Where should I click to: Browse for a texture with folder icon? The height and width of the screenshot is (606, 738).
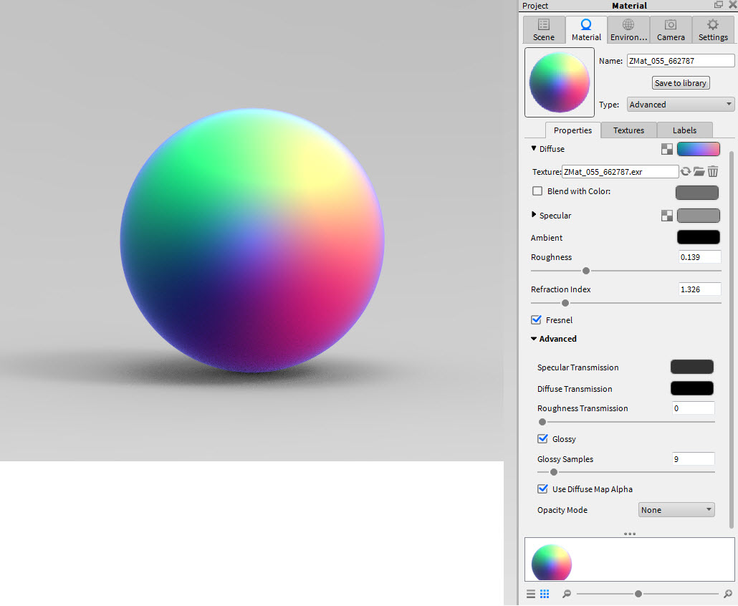pyautogui.click(x=699, y=171)
